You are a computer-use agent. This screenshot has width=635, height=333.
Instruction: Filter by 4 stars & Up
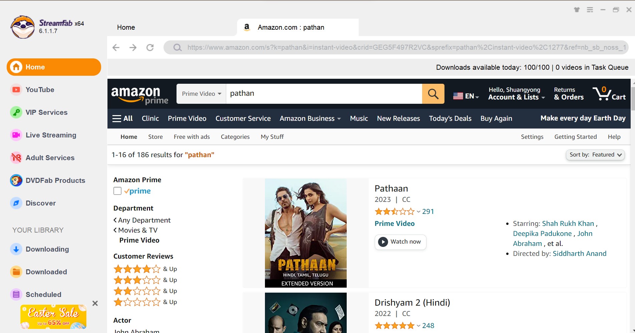(145, 269)
